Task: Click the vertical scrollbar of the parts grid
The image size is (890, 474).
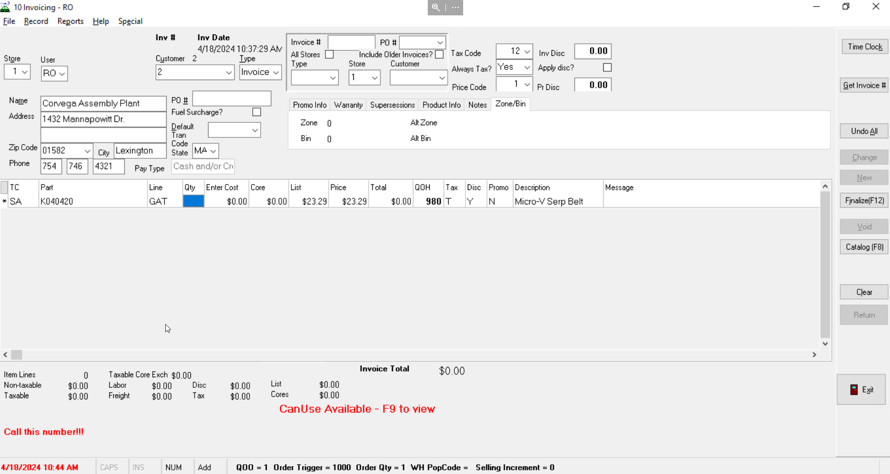Action: point(825,265)
